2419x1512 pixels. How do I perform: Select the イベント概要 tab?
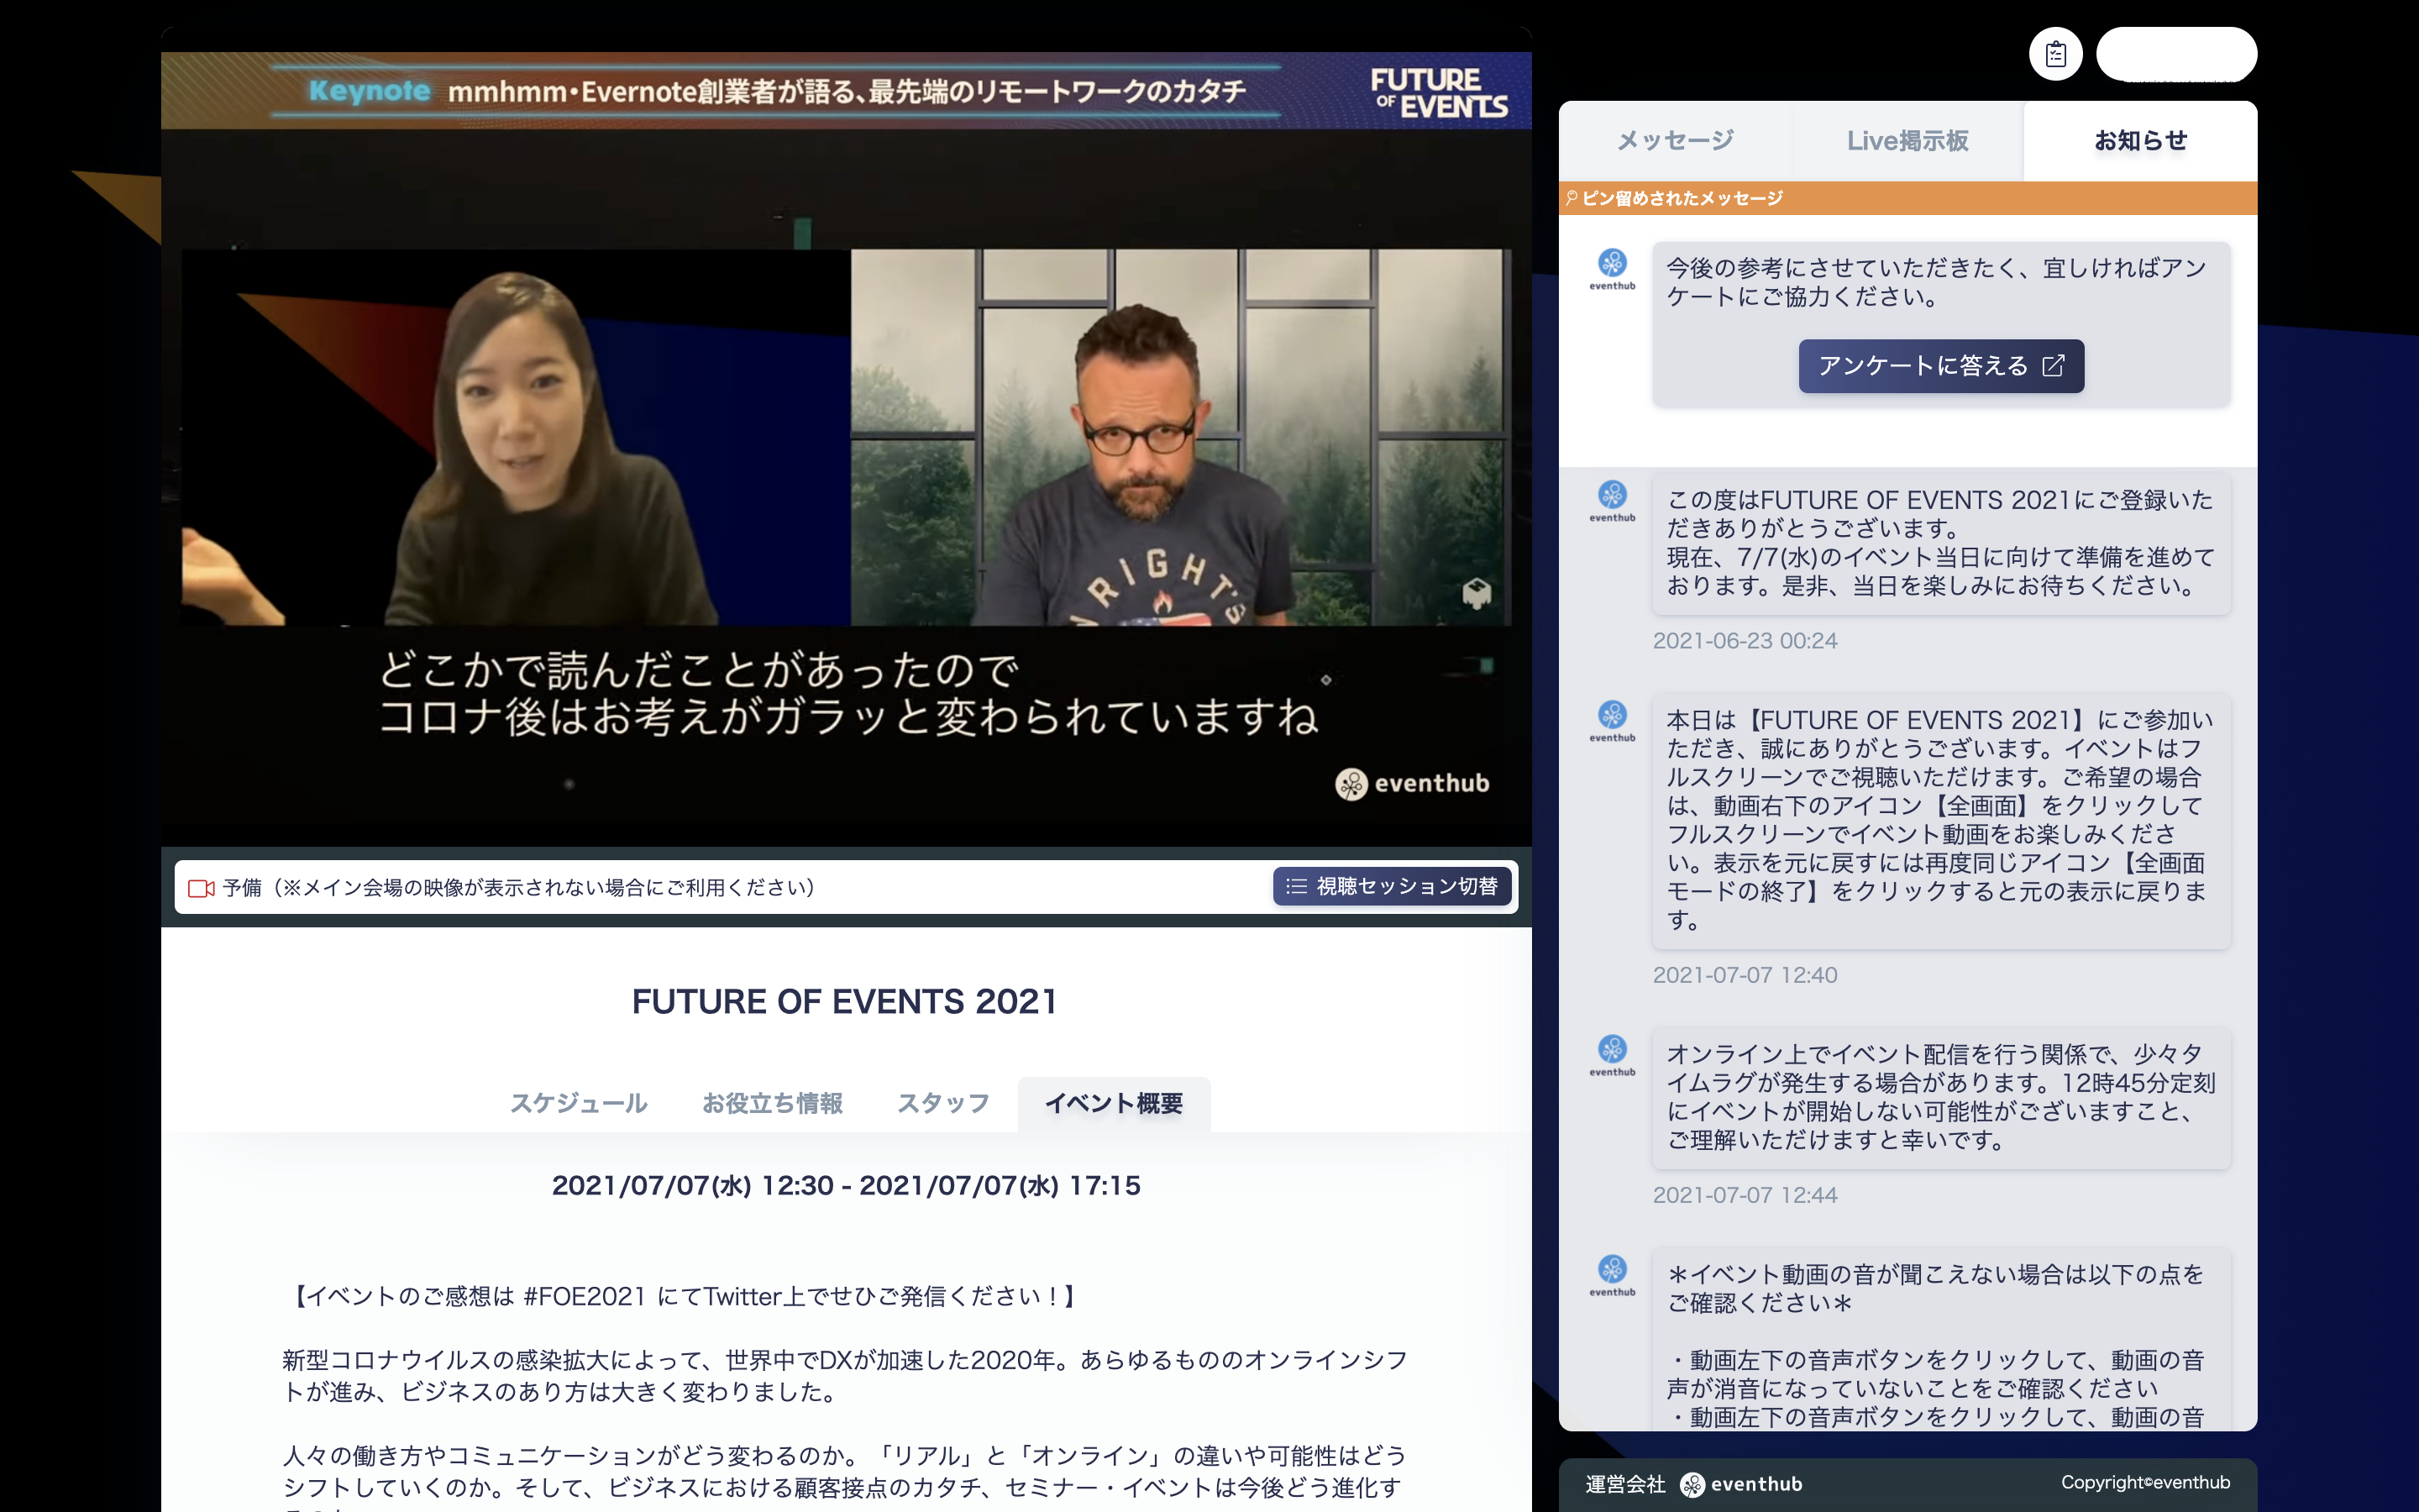[x=1114, y=1103]
